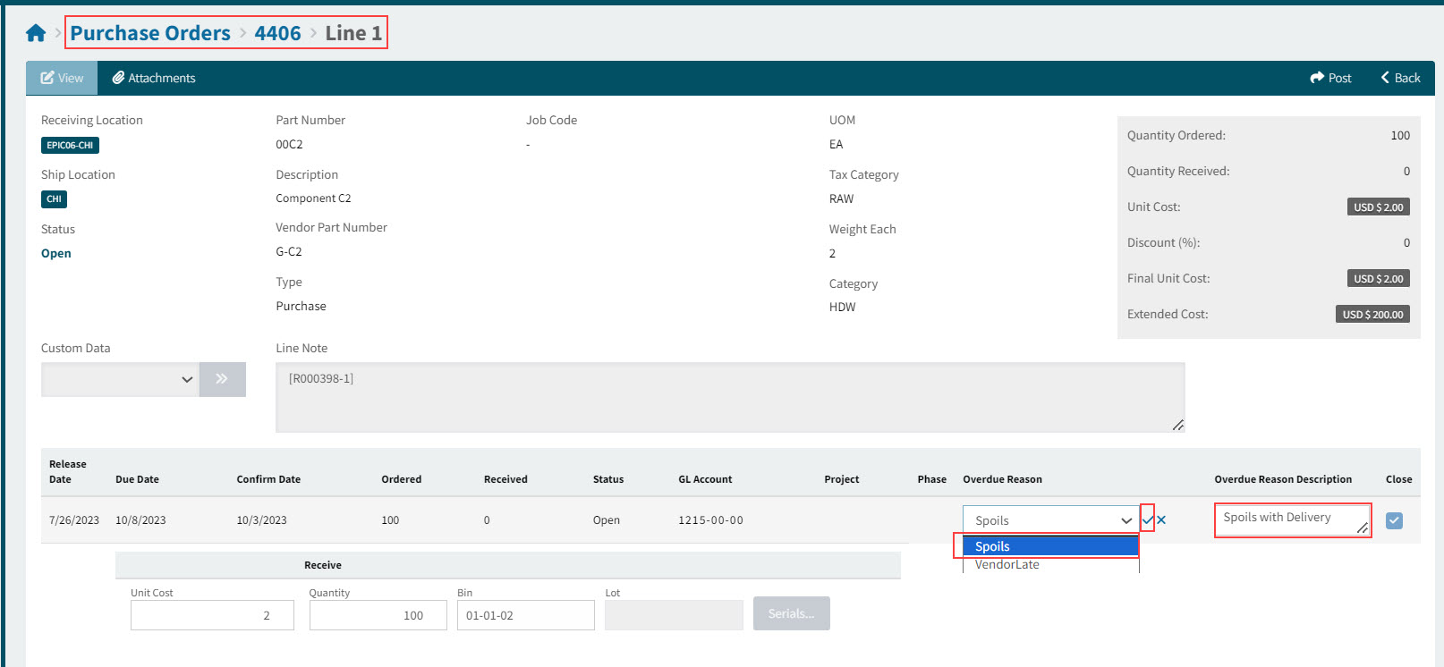
Task: Click the EPIC06-CHI receiving location badge
Action: coord(70,145)
